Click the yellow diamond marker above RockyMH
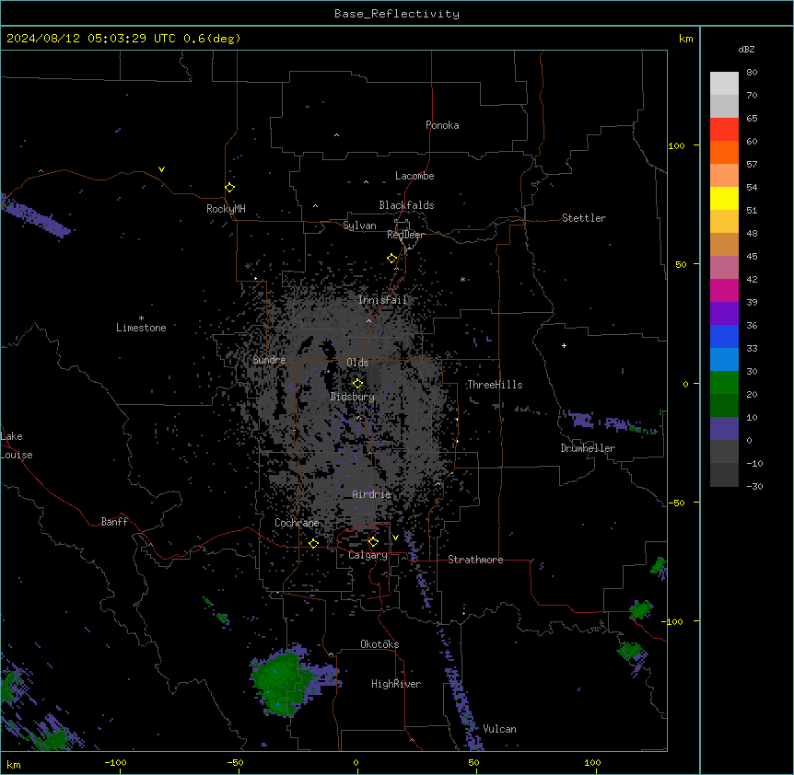Screen dimensions: 794x775 pyautogui.click(x=229, y=187)
